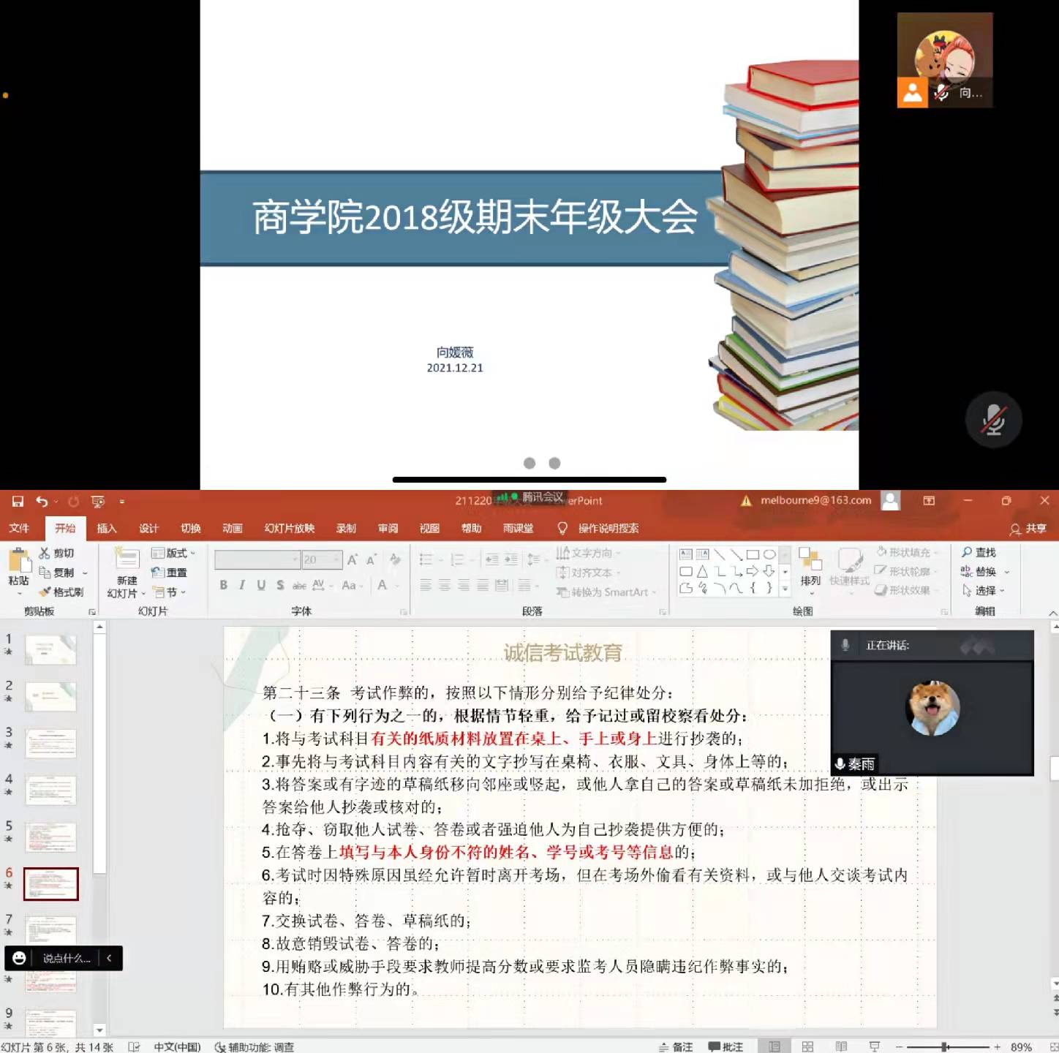
Task: Click the zoom slider in the status bar
Action: 945,1046
